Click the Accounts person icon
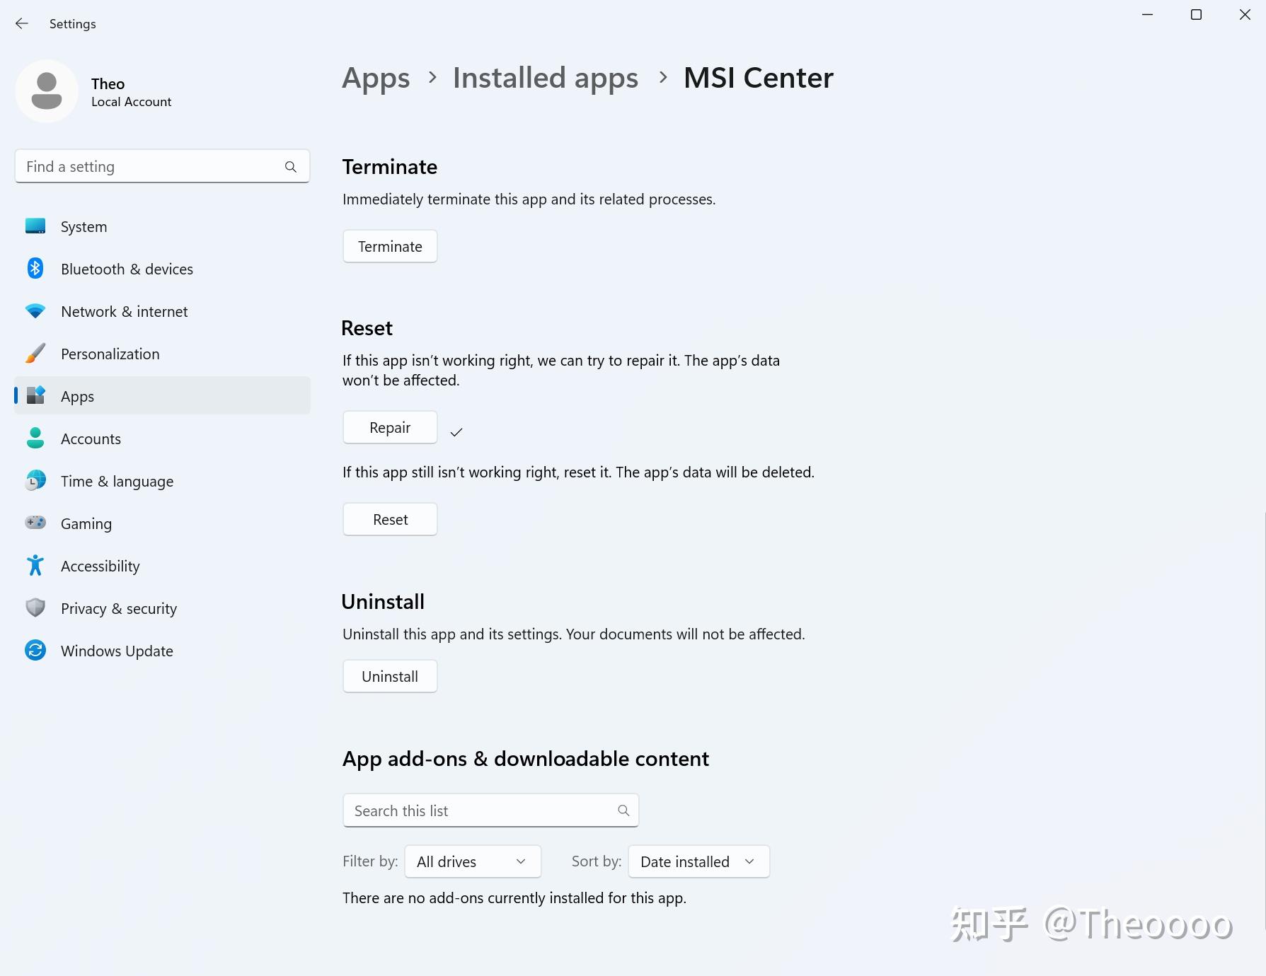 point(35,438)
